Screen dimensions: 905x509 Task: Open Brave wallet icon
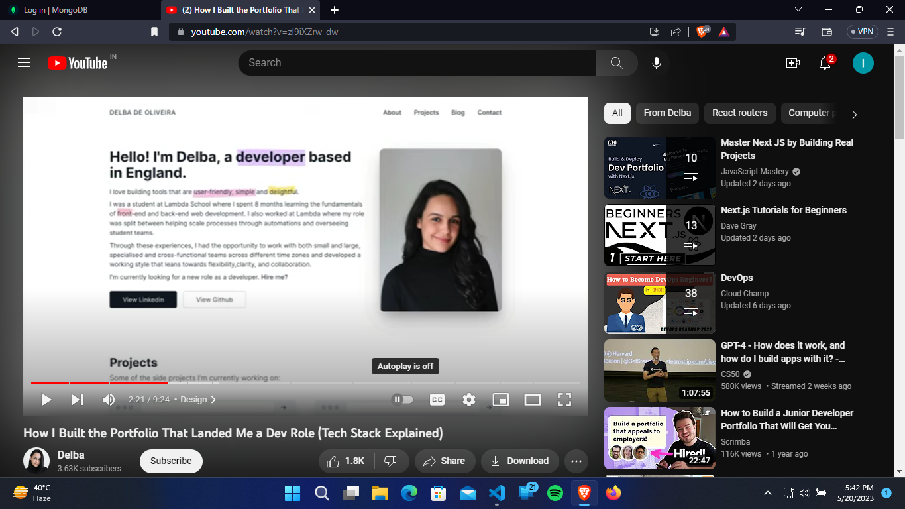827,32
